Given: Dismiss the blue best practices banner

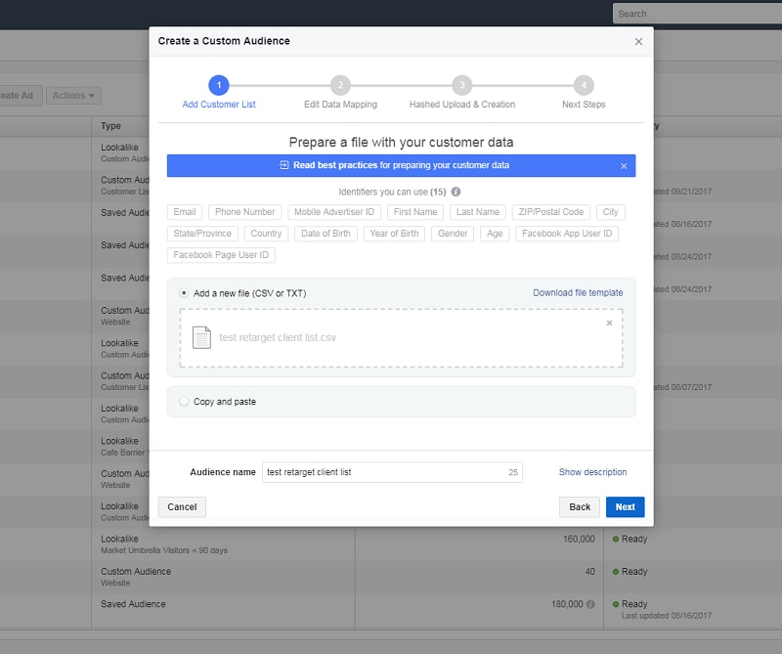Looking at the screenshot, I should click(624, 166).
